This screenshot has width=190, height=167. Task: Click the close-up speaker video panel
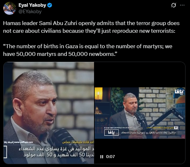tap(49, 113)
